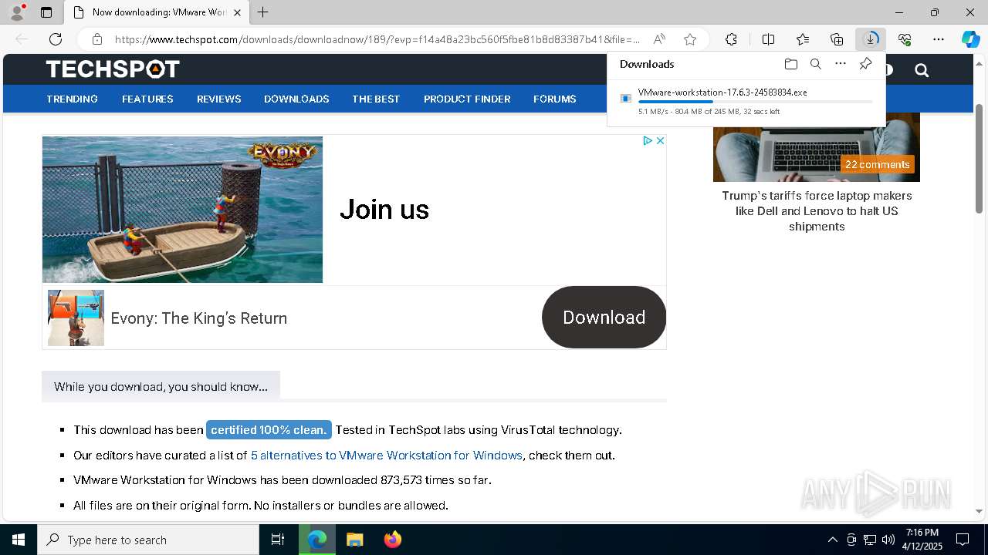Image resolution: width=988 pixels, height=555 pixels.
Task: Click 'certified 100% clean.' badge
Action: [x=269, y=430]
